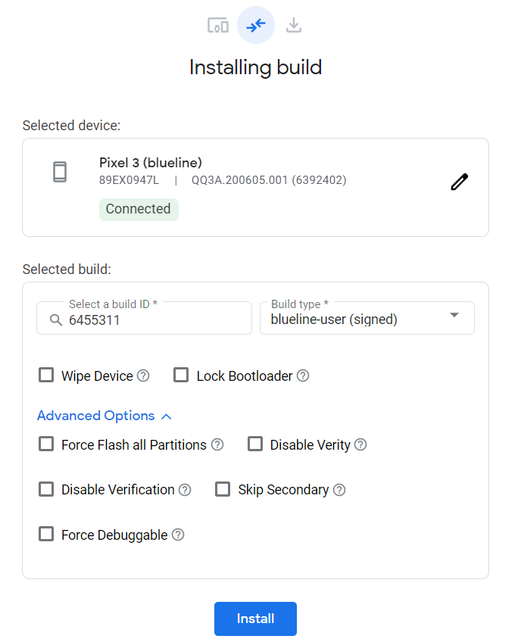Viewport: 521px width, 642px height.
Task: Open help for Wipe Device
Action: coord(143,376)
